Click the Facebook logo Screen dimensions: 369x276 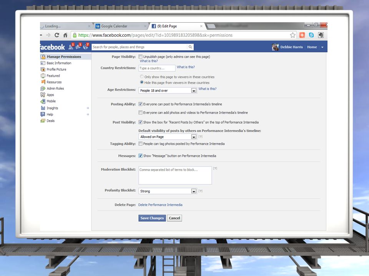coord(52,47)
